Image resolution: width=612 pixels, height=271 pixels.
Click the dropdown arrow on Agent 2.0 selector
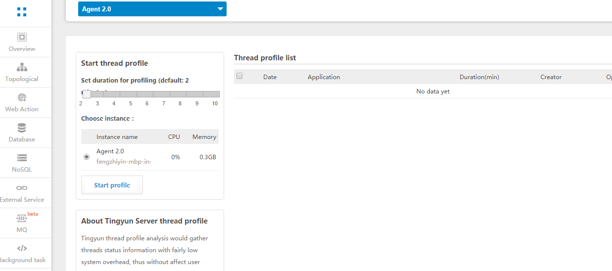(x=220, y=9)
